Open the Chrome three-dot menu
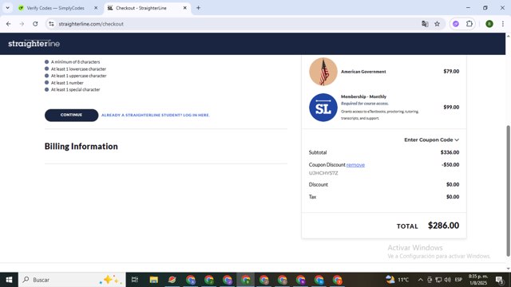 click(x=503, y=24)
